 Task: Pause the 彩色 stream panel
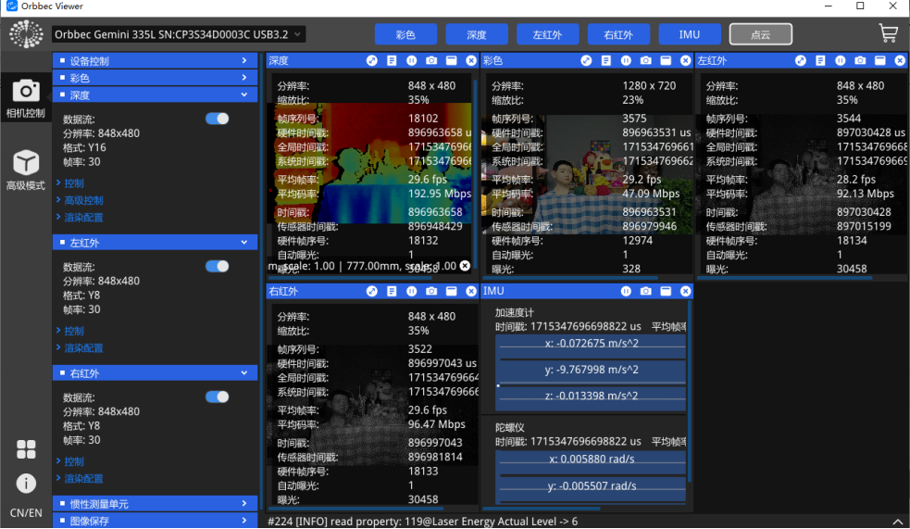(626, 60)
